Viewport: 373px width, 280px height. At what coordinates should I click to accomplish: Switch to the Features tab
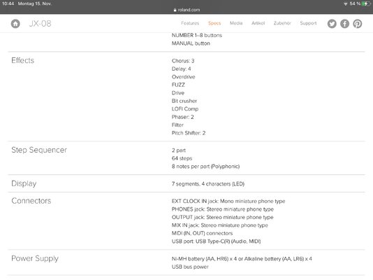[190, 23]
